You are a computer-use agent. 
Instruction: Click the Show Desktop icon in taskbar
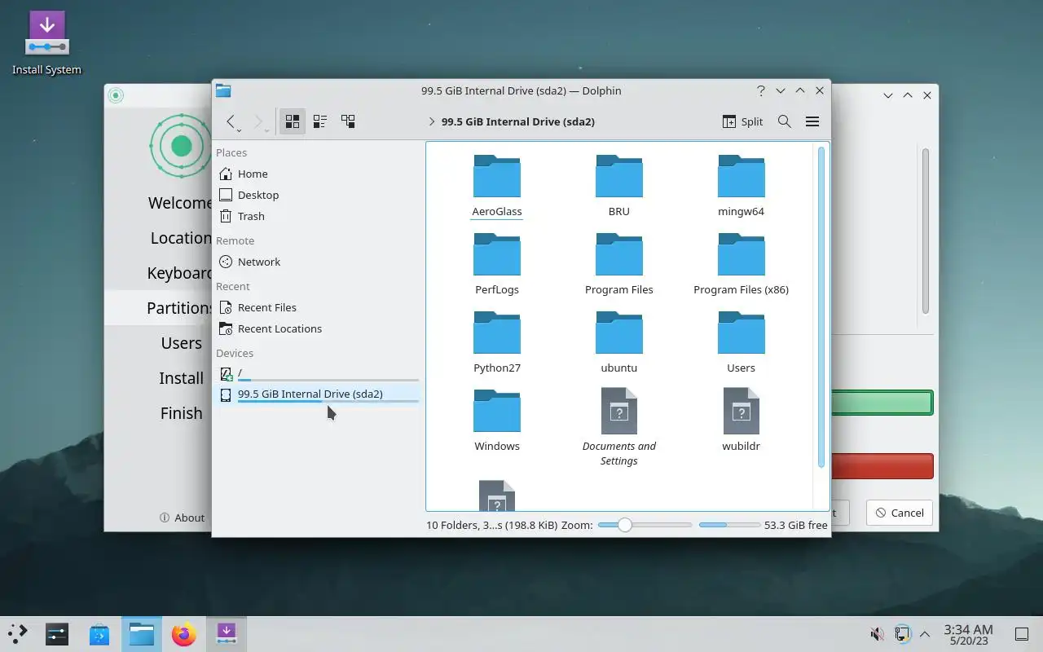tap(1022, 633)
